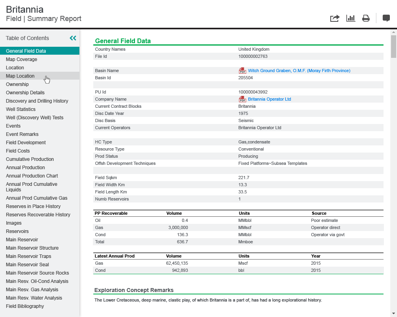Click the share/export icon in header
The image size is (397, 317).
click(x=335, y=19)
